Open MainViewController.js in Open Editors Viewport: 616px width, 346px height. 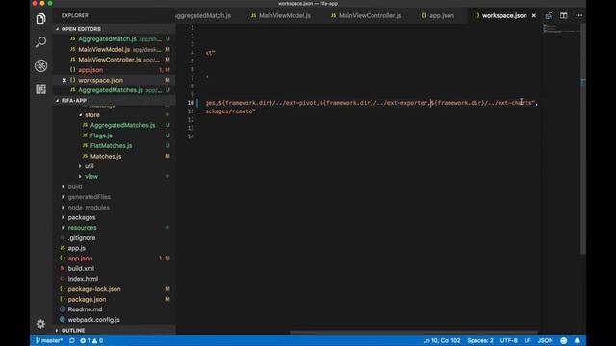point(109,60)
